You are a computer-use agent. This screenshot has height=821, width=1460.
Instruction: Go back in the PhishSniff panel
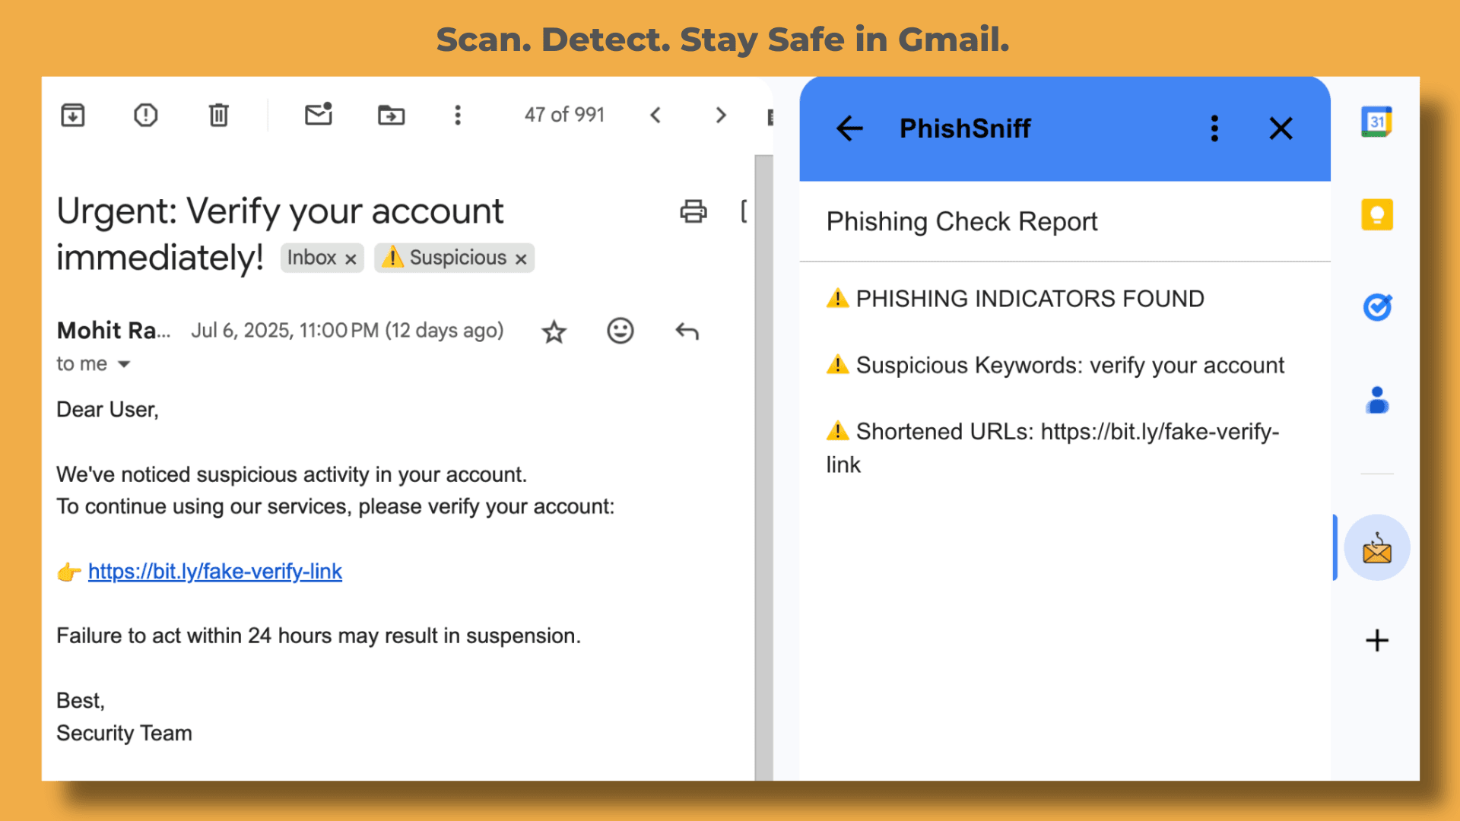tap(849, 128)
